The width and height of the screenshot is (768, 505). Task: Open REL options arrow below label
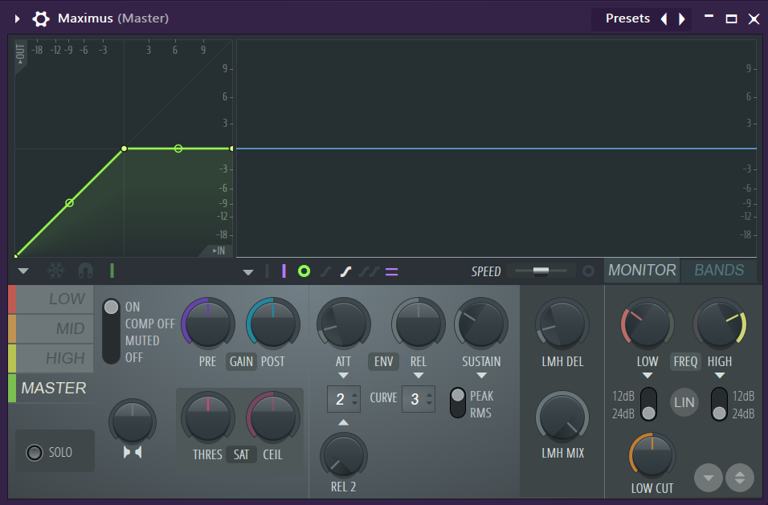[x=419, y=375]
